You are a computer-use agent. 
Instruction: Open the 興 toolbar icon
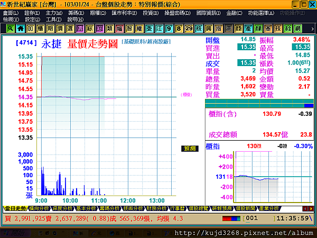coord(209,29)
